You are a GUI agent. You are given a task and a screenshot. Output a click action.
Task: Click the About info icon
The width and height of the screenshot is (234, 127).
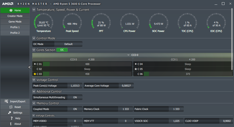[x=11, y=124]
